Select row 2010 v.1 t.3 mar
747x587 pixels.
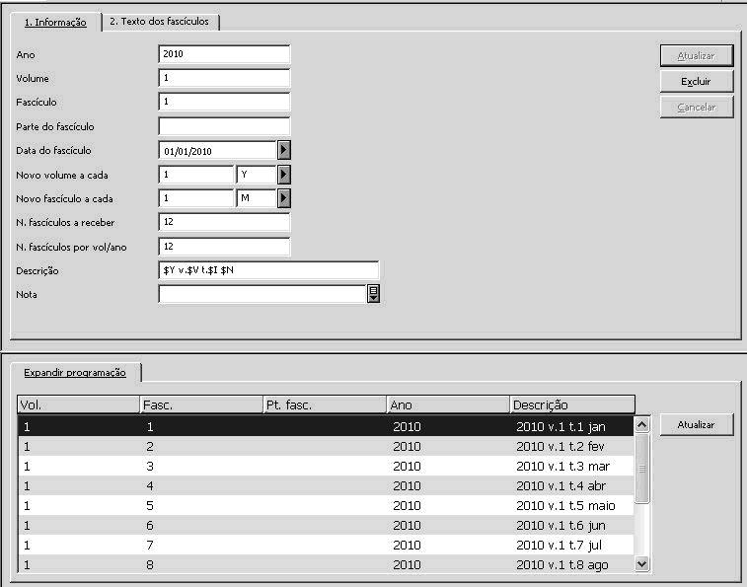pyautogui.click(x=326, y=466)
